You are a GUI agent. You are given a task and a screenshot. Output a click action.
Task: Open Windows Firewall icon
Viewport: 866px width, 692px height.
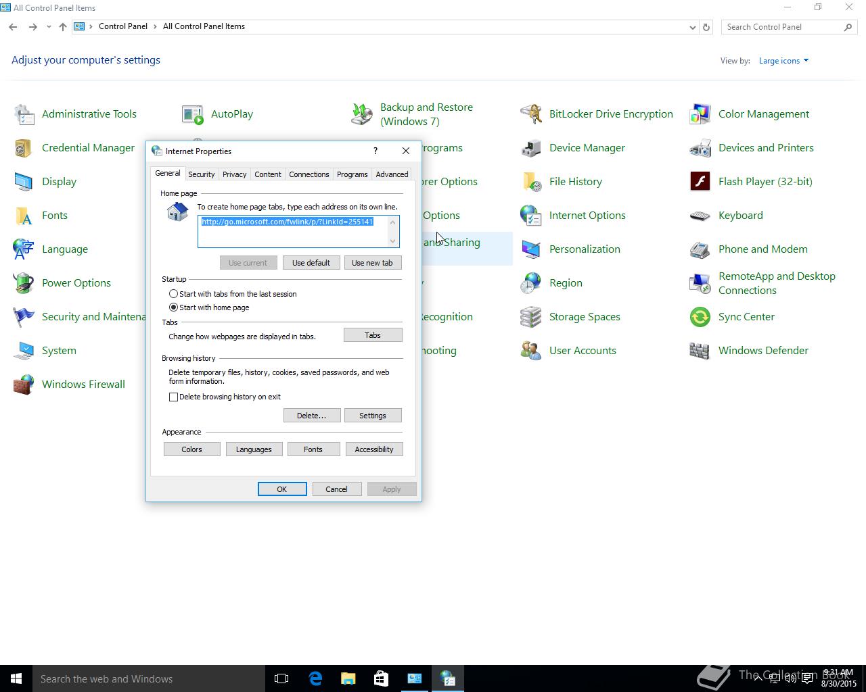coord(24,385)
